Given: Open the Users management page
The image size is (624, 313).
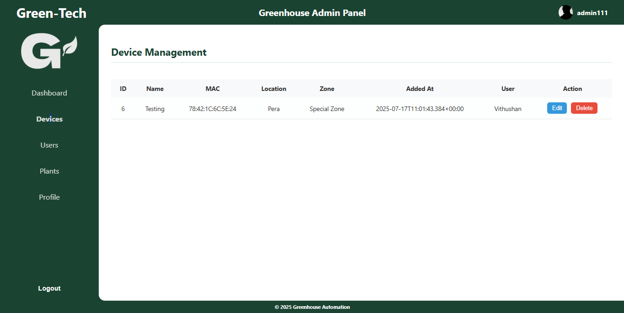Looking at the screenshot, I should [49, 145].
